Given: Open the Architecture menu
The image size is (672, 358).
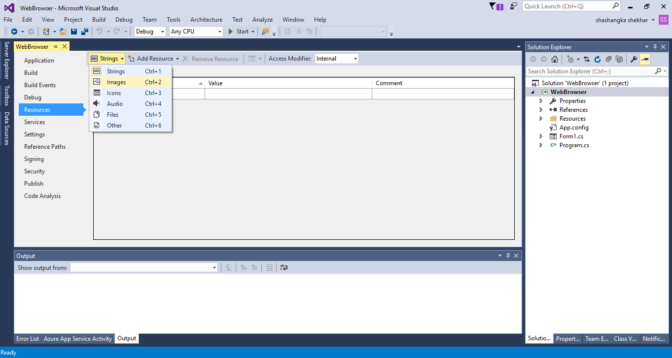Looking at the screenshot, I should (x=206, y=20).
